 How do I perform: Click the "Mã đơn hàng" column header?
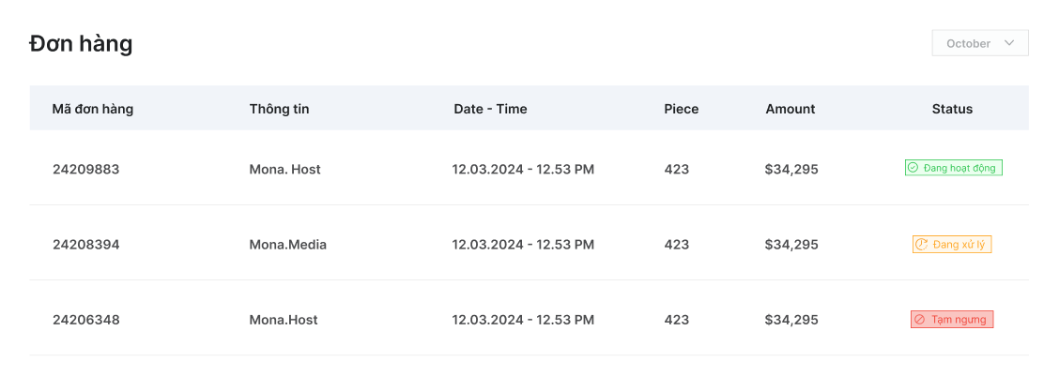(x=92, y=109)
